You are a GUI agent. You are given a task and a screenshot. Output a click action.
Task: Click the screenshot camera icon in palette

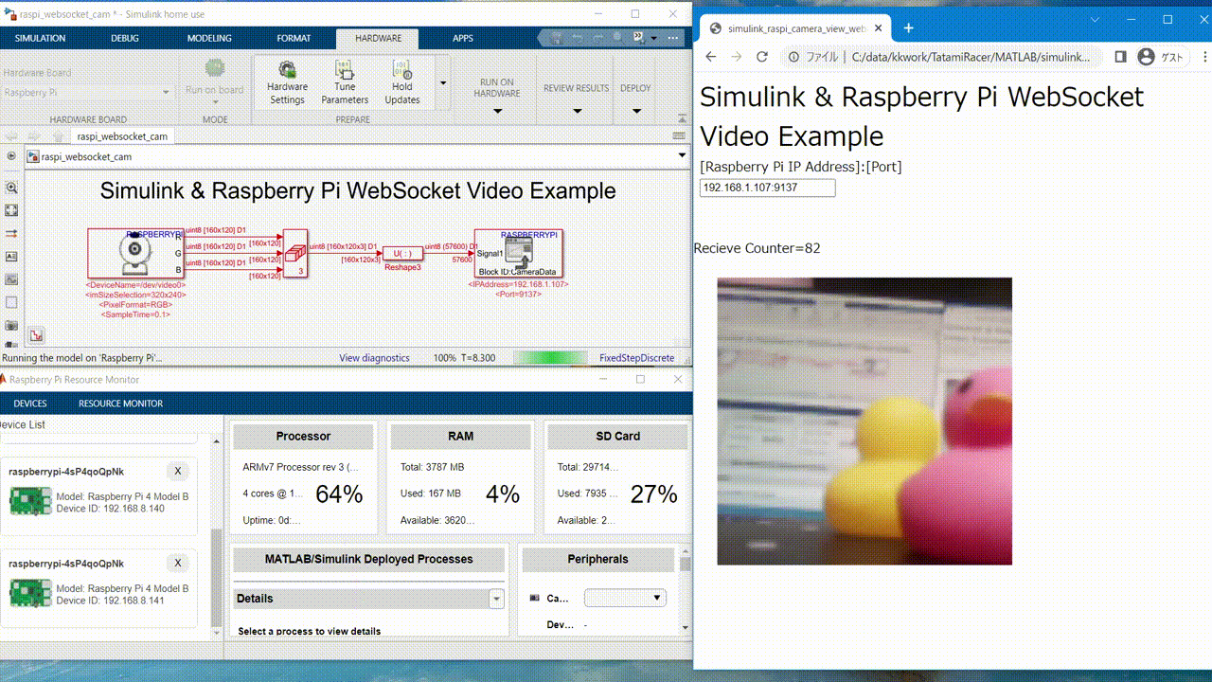(11, 325)
